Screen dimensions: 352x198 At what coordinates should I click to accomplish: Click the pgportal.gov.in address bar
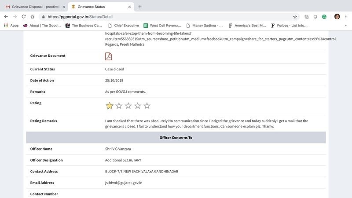[167, 16]
